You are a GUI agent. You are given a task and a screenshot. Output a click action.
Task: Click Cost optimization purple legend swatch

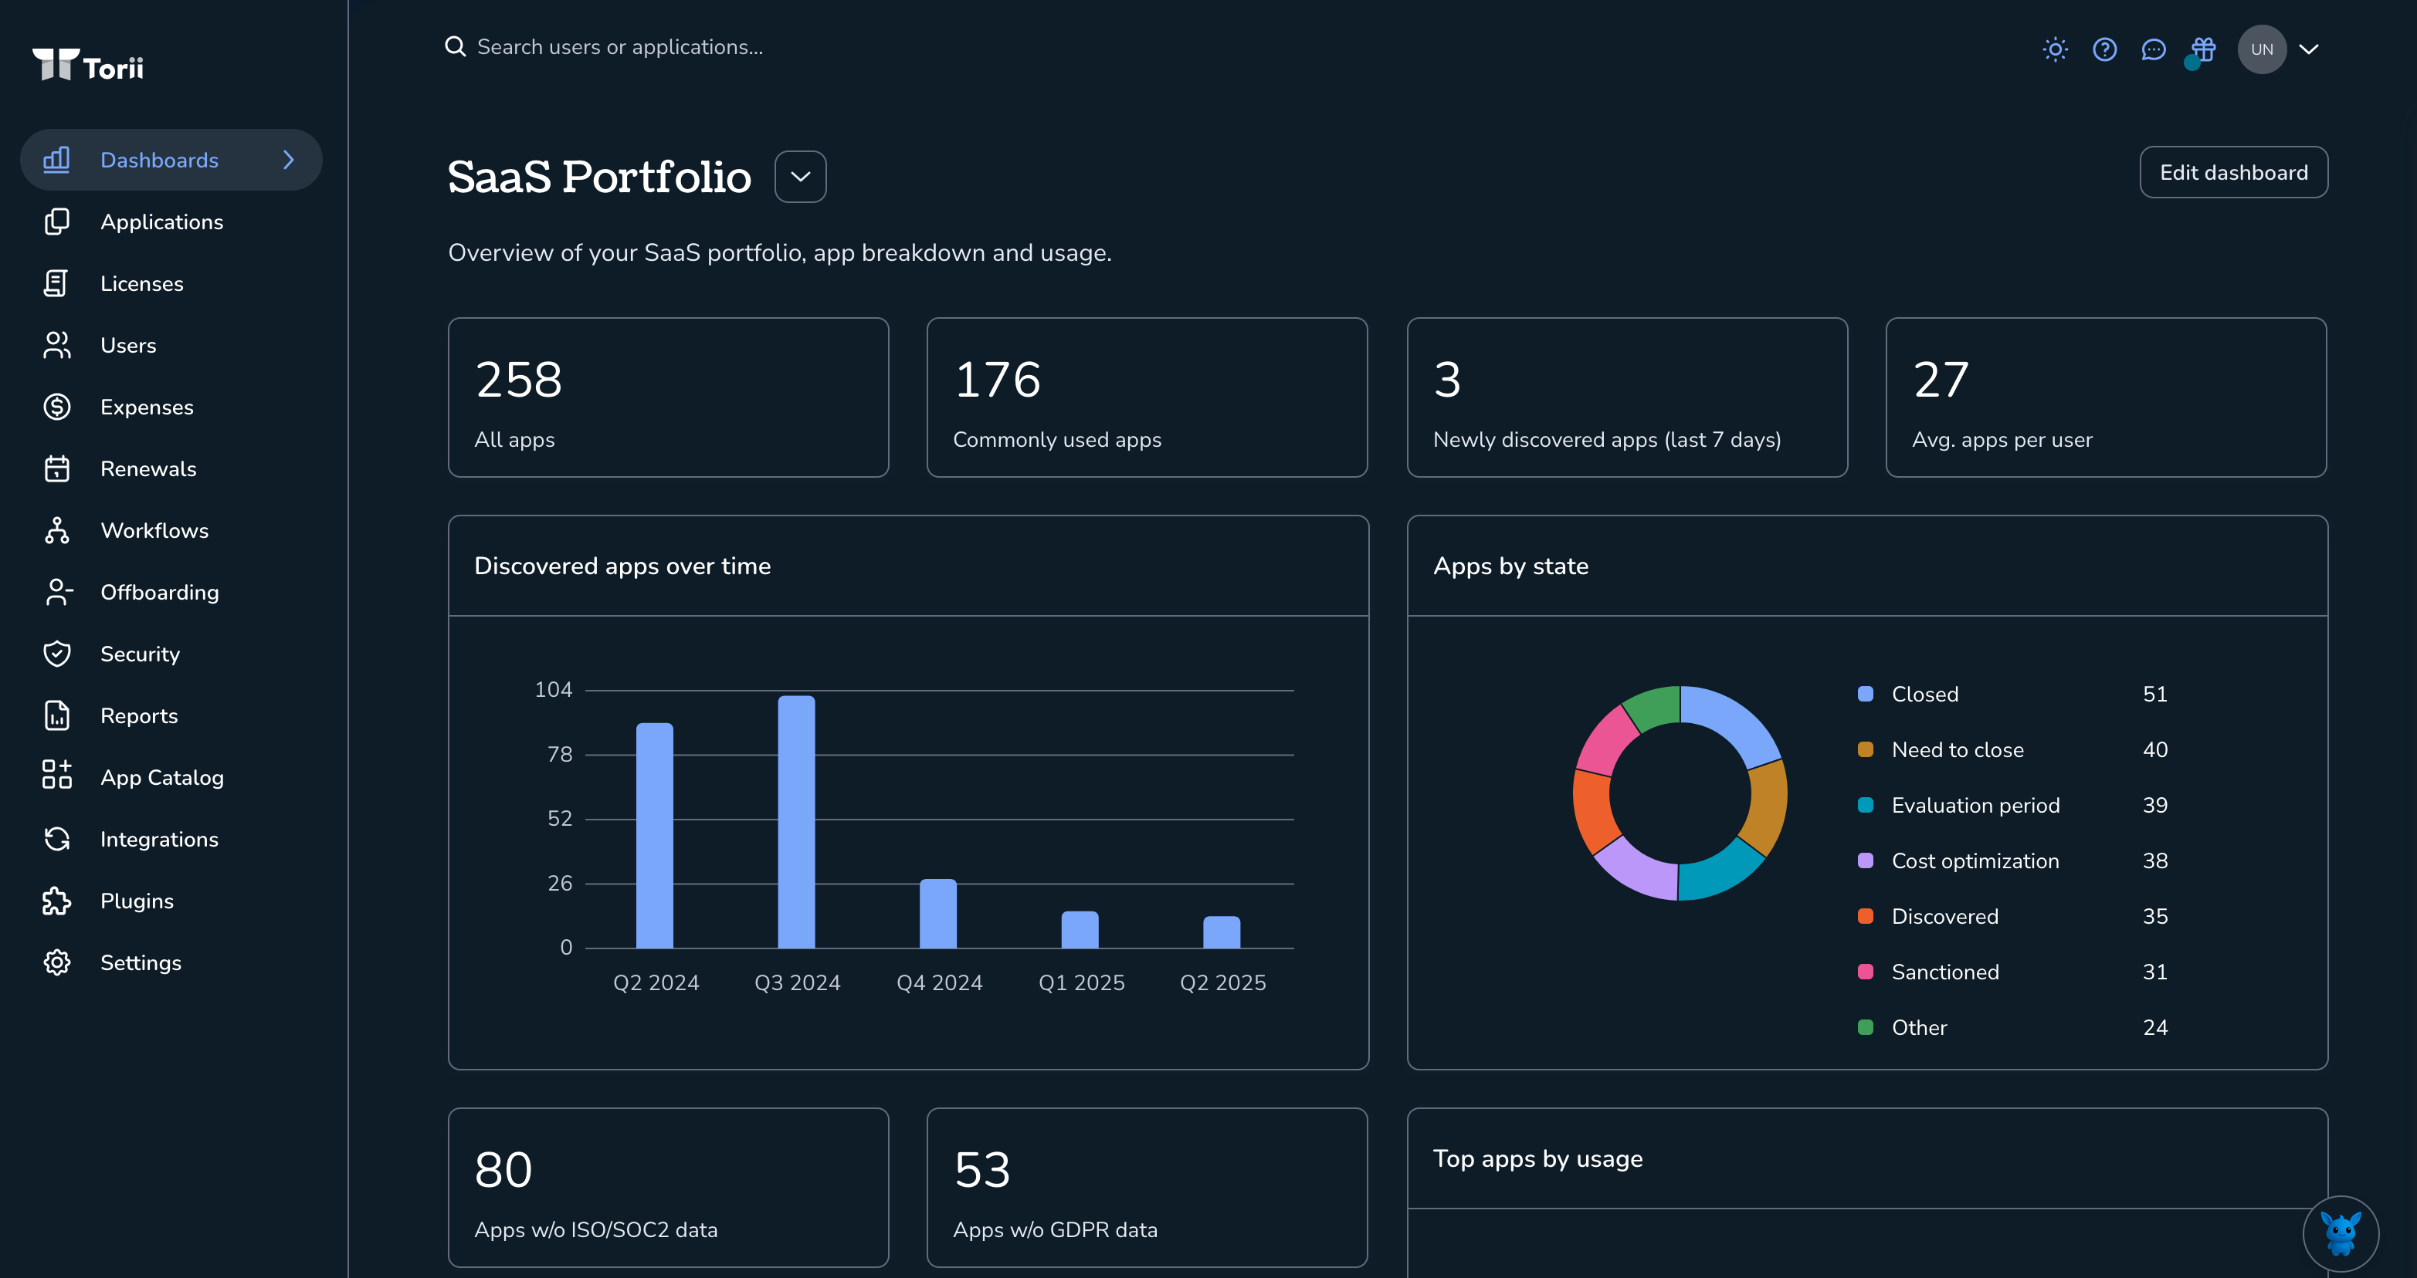pos(1866,860)
